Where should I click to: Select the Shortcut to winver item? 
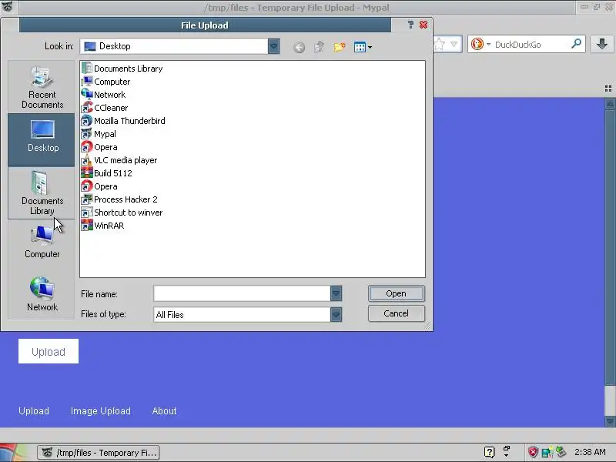(x=122, y=213)
